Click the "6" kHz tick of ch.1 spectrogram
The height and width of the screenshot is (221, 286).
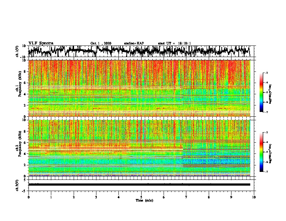pos(25,83)
